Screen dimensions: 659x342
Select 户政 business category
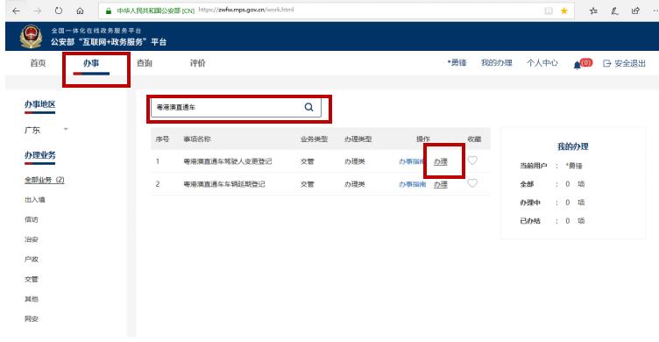[32, 259]
